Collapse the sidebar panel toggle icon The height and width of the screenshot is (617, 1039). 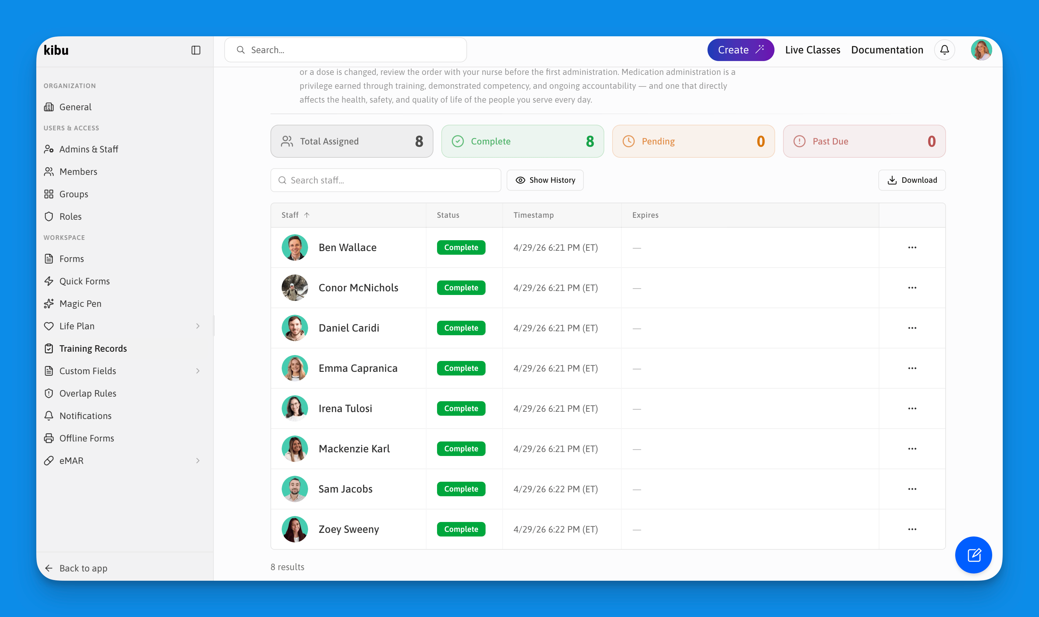(x=196, y=50)
